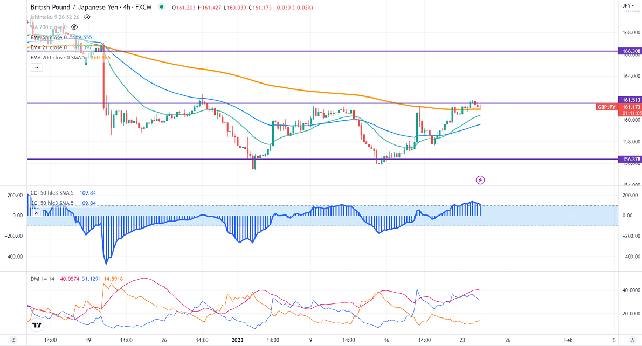642x346 pixels.
Task: Click the 161.513 resistance line price label
Action: pos(631,100)
